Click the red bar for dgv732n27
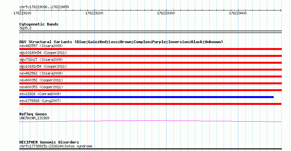The height and width of the screenshot is (151, 291). (x=150, y=63)
